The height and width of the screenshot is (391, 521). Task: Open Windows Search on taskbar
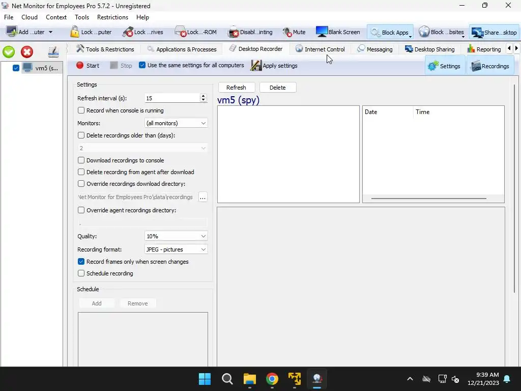point(227,379)
